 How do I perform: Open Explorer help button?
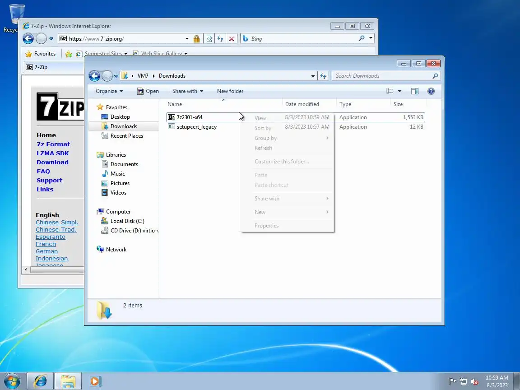[x=431, y=91]
